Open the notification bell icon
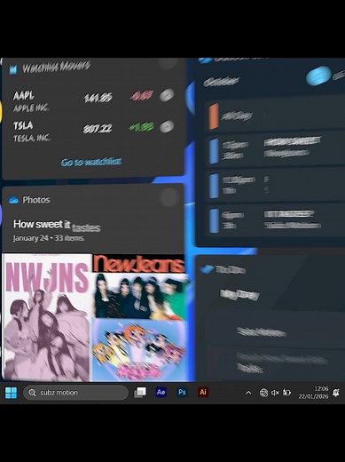The image size is (345, 462). click(x=336, y=393)
